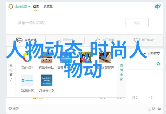Select the 我的关注 filter with person icon
The height and width of the screenshot is (114, 166).
pos(66,40)
